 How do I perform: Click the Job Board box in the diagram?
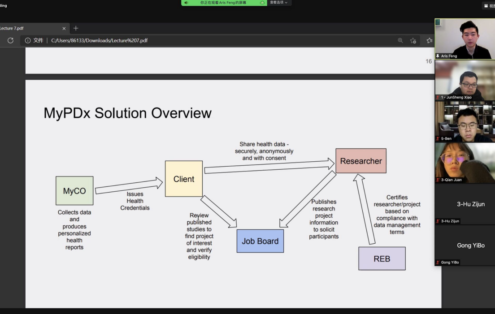260,241
